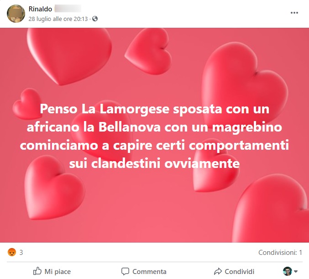
Task: Click the thumbs-up Mi piace icon
Action: pos(37,271)
